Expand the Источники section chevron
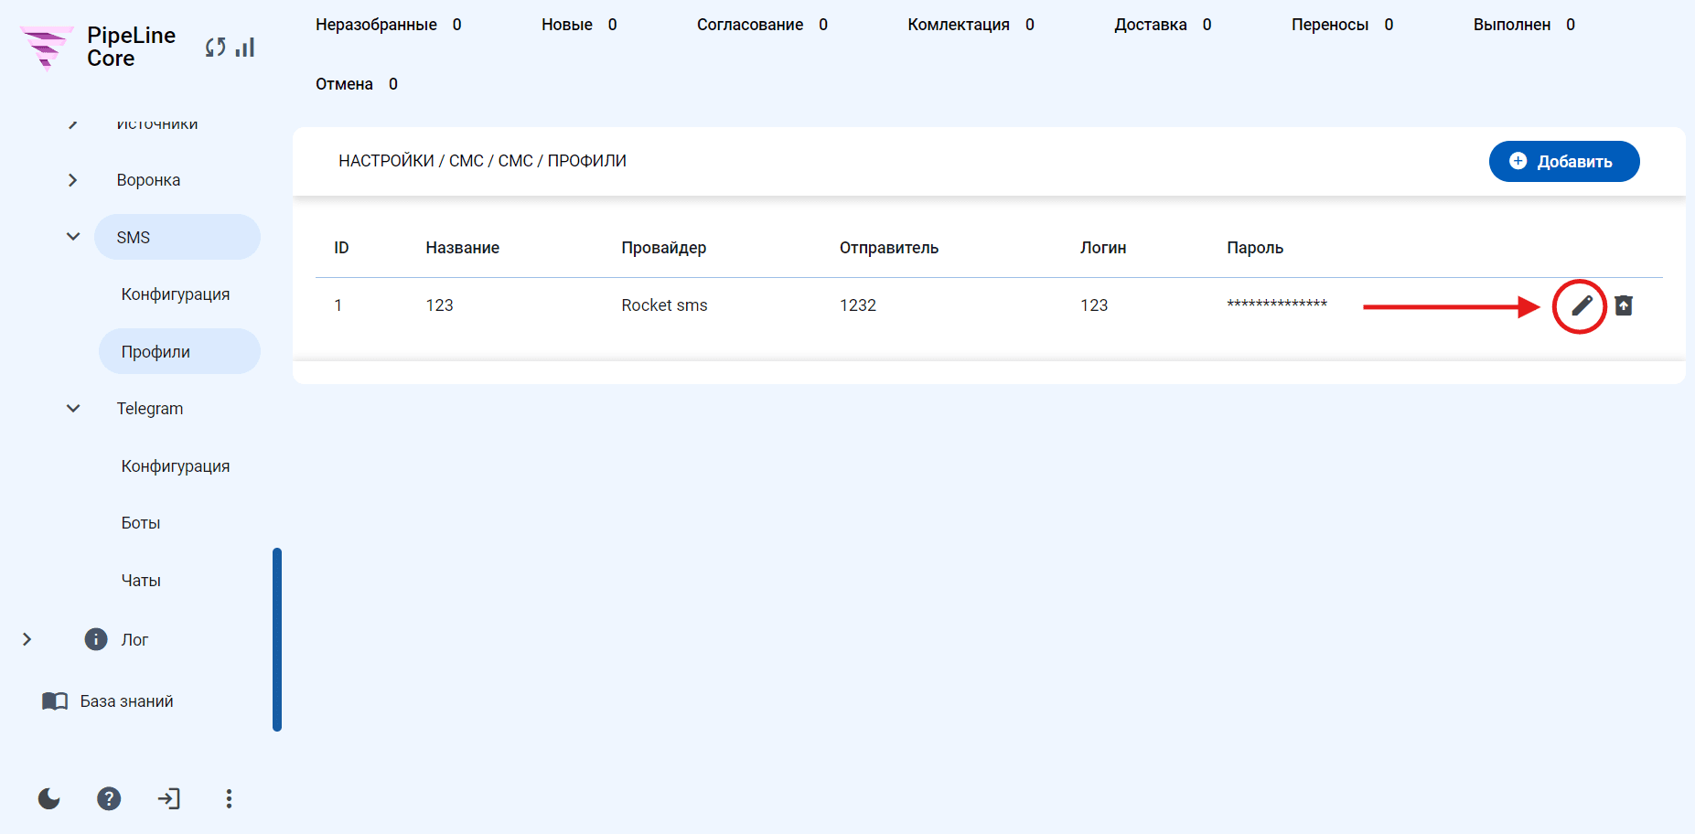The image size is (1695, 834). [72, 123]
